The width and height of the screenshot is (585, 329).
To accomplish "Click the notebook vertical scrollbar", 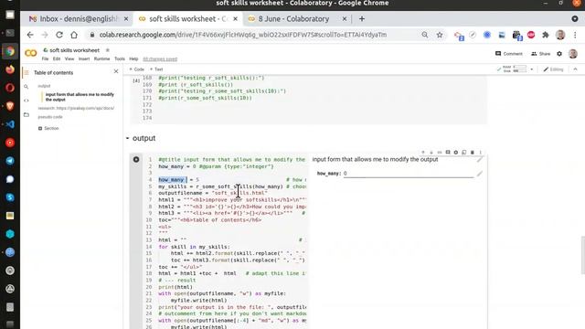I will pos(582,255).
